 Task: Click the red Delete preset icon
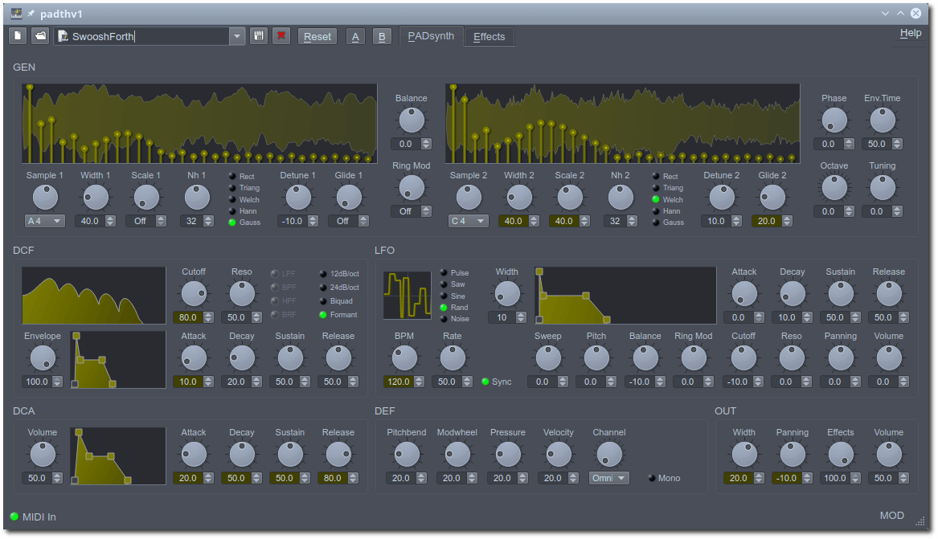(281, 36)
